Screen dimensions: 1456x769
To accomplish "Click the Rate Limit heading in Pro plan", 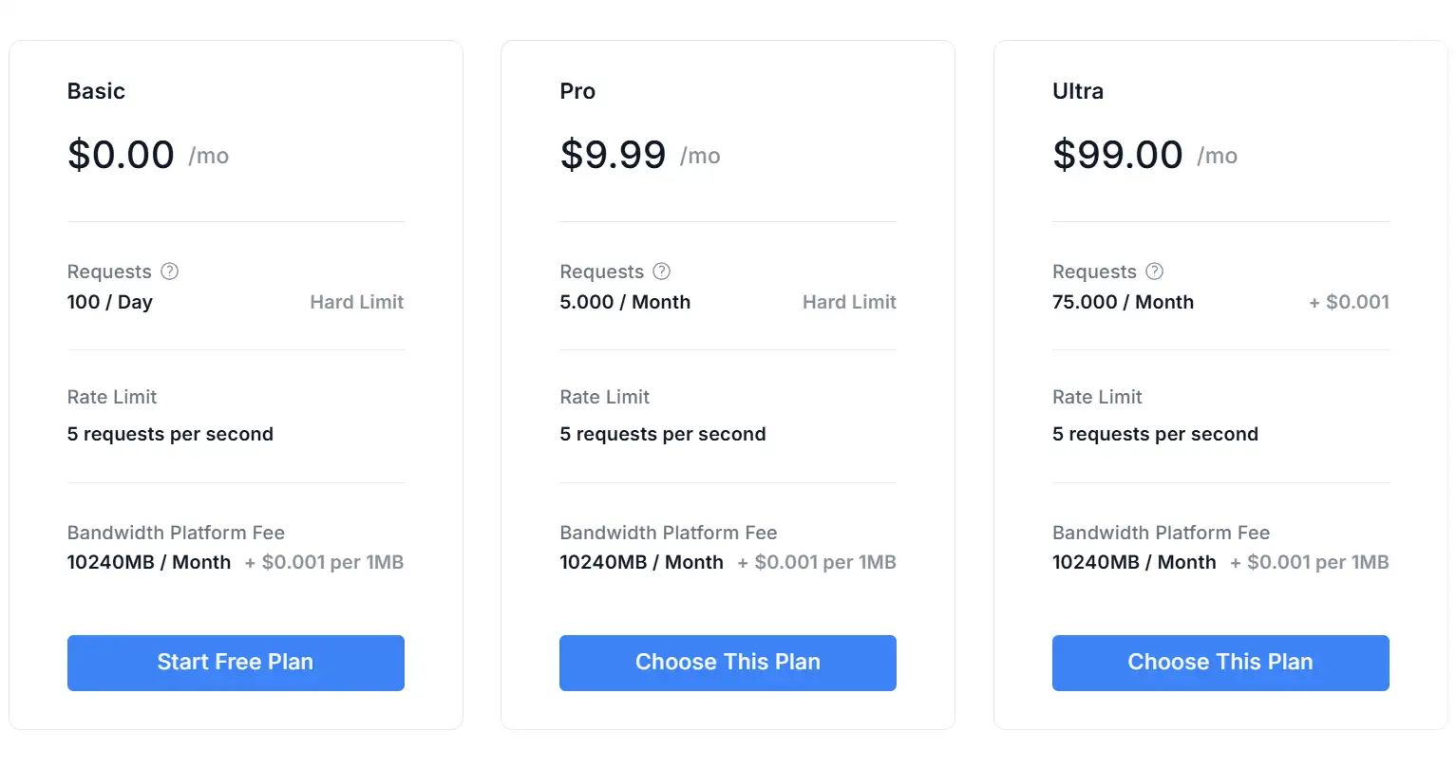I will (605, 397).
